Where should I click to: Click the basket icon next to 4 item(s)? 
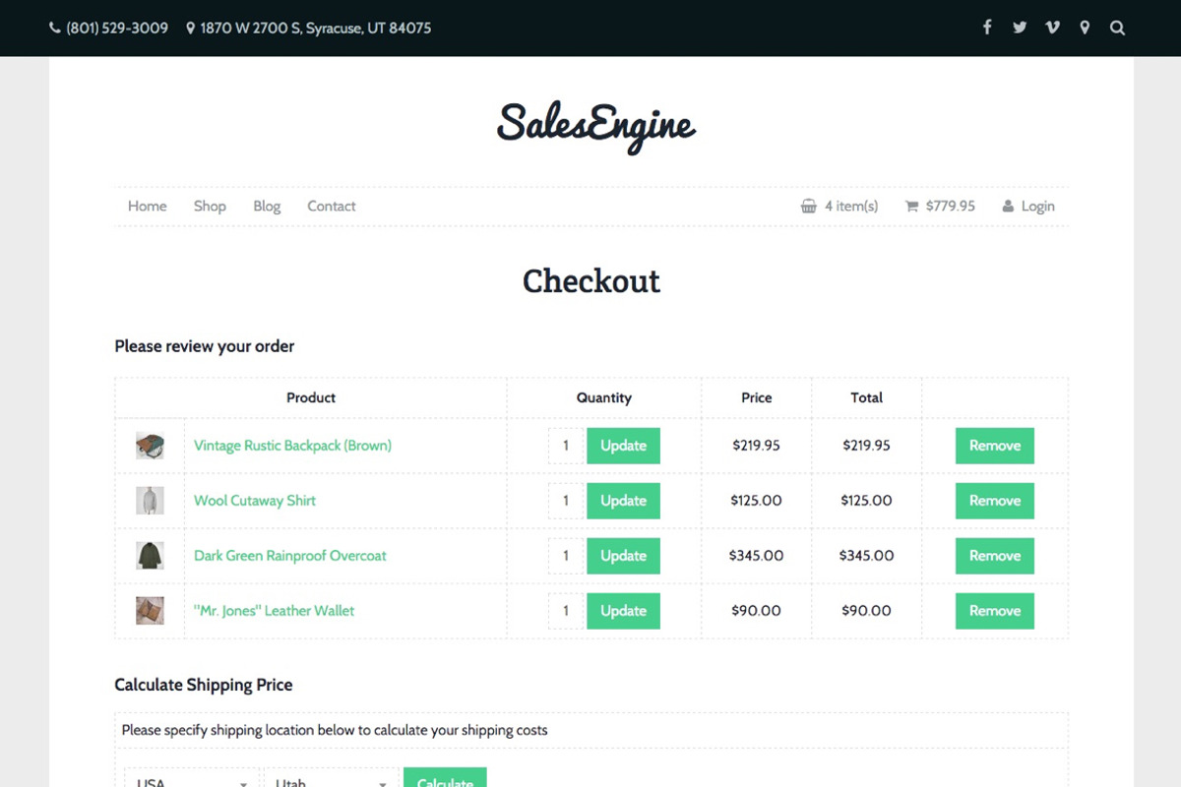809,207
